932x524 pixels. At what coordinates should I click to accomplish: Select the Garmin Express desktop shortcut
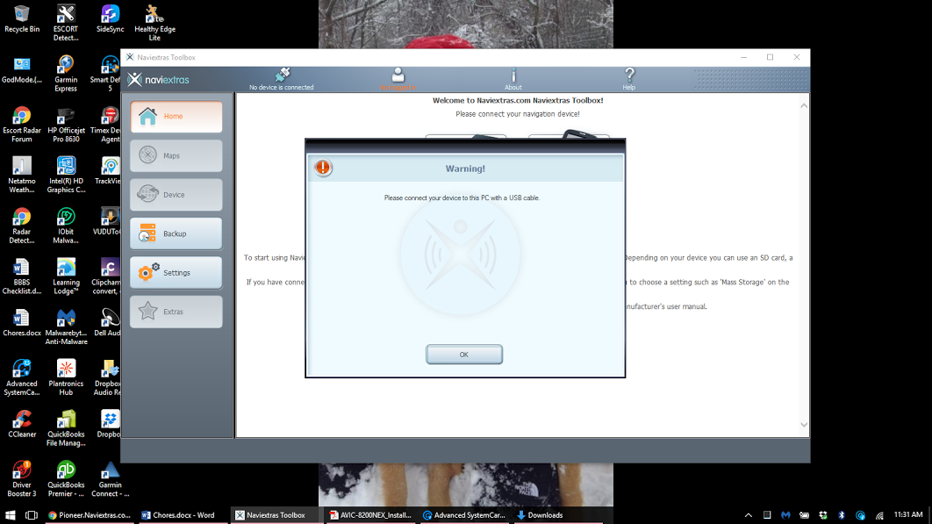tap(66, 74)
